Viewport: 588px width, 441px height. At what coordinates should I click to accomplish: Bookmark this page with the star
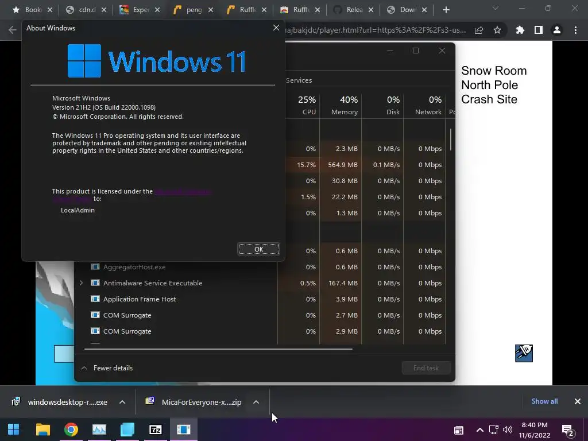click(x=497, y=30)
